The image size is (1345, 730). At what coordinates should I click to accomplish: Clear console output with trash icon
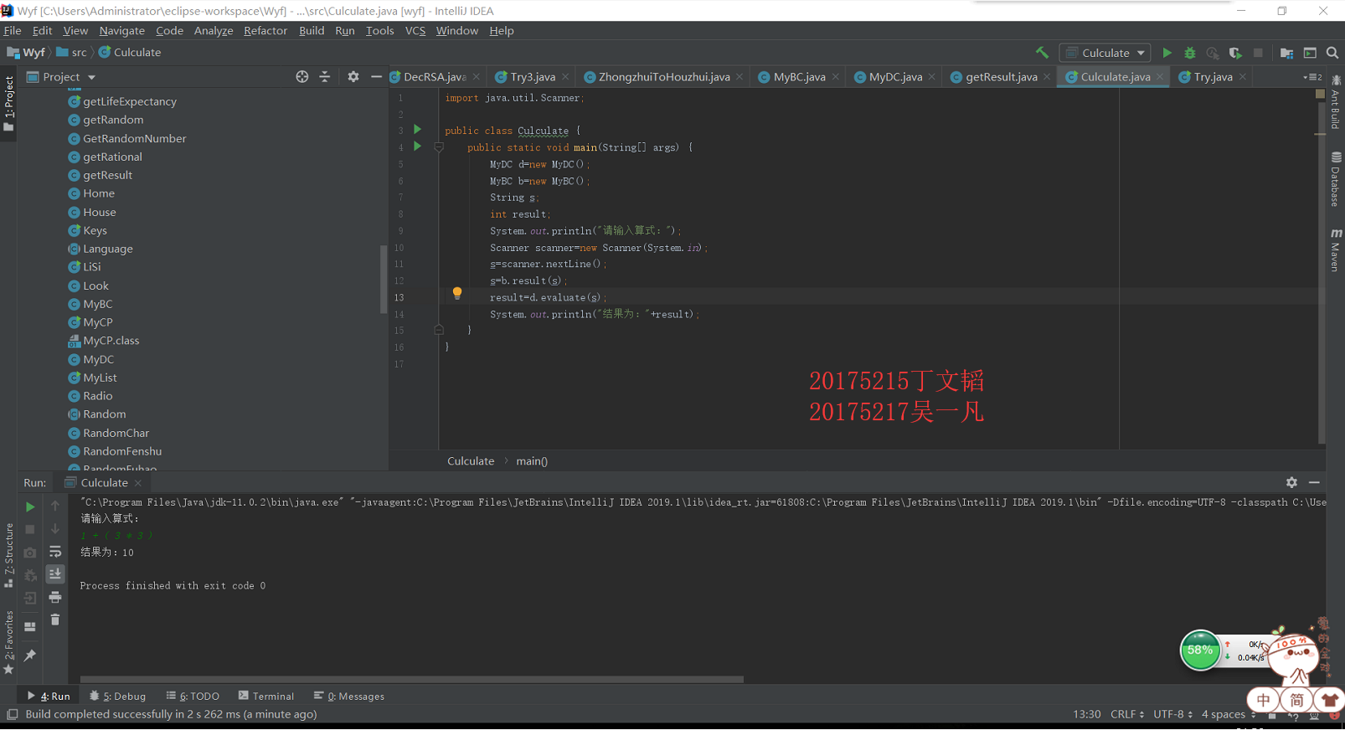pyautogui.click(x=55, y=619)
